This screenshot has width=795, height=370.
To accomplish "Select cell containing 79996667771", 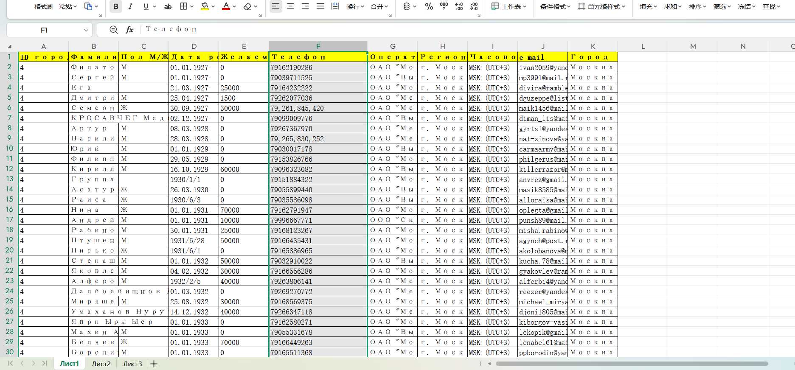I will (x=318, y=220).
